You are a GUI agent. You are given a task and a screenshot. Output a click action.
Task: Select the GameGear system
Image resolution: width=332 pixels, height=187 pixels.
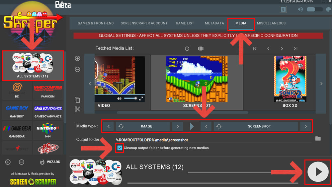click(17, 131)
